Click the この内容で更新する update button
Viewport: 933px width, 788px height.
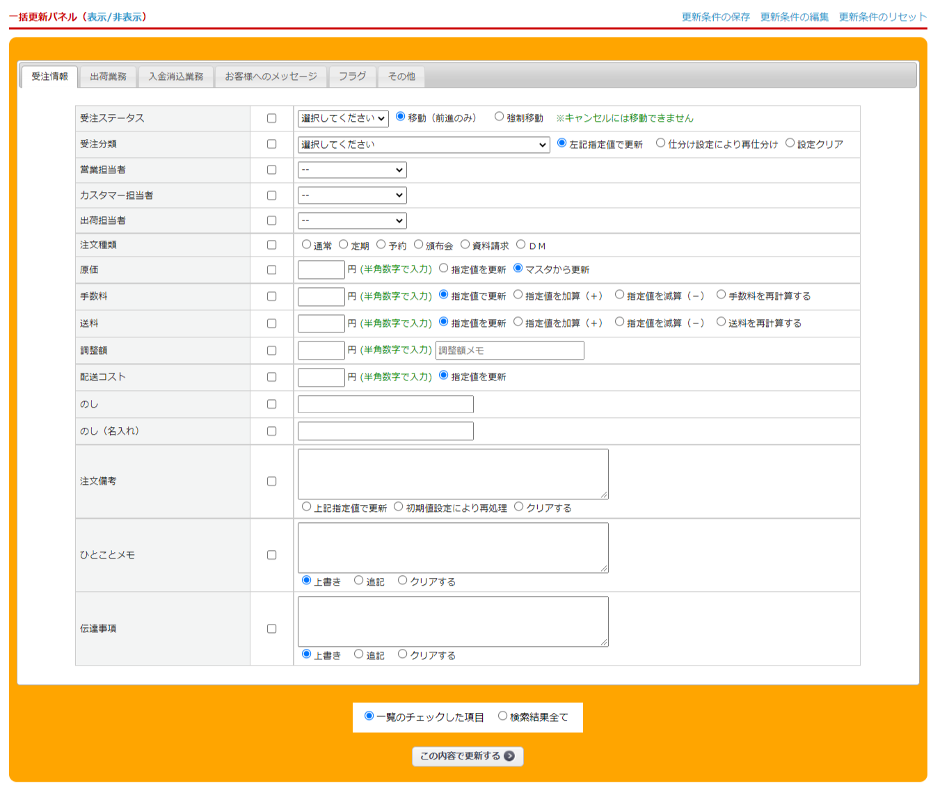pyautogui.click(x=467, y=756)
